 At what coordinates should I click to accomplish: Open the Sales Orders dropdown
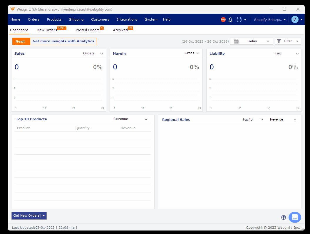click(x=93, y=54)
